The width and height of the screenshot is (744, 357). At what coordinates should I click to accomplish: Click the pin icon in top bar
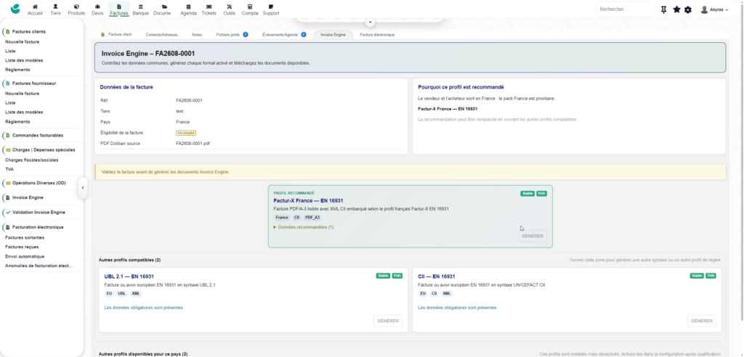click(664, 9)
